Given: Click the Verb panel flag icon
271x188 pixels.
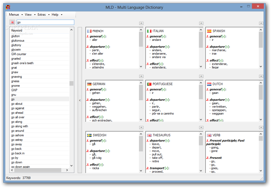Looking at the screenshot, I should (209, 135).
